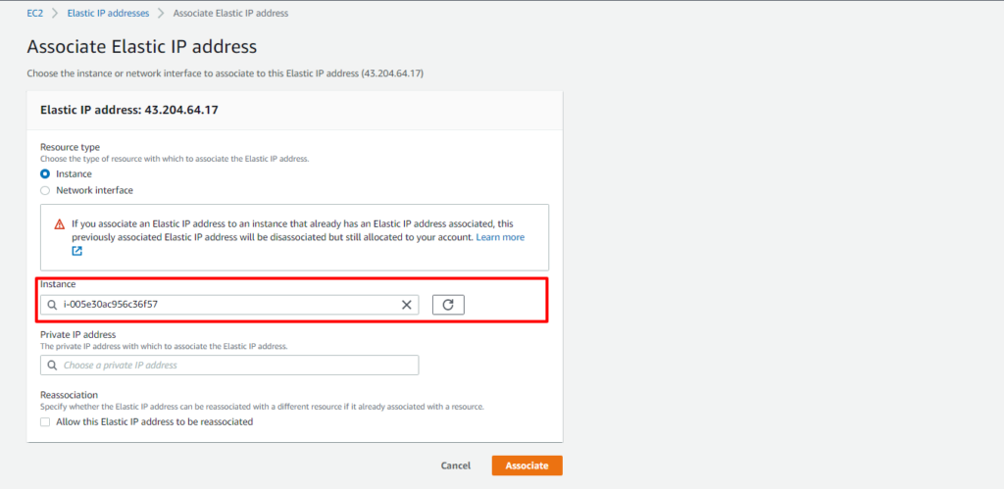Click the red warning triangle icon

tap(60, 224)
